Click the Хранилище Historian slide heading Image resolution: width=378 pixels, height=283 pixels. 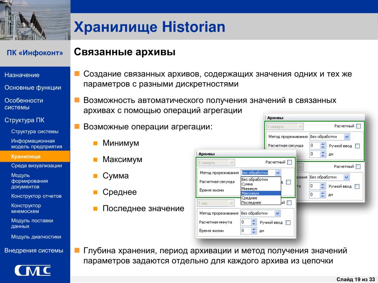pyautogui.click(x=150, y=27)
